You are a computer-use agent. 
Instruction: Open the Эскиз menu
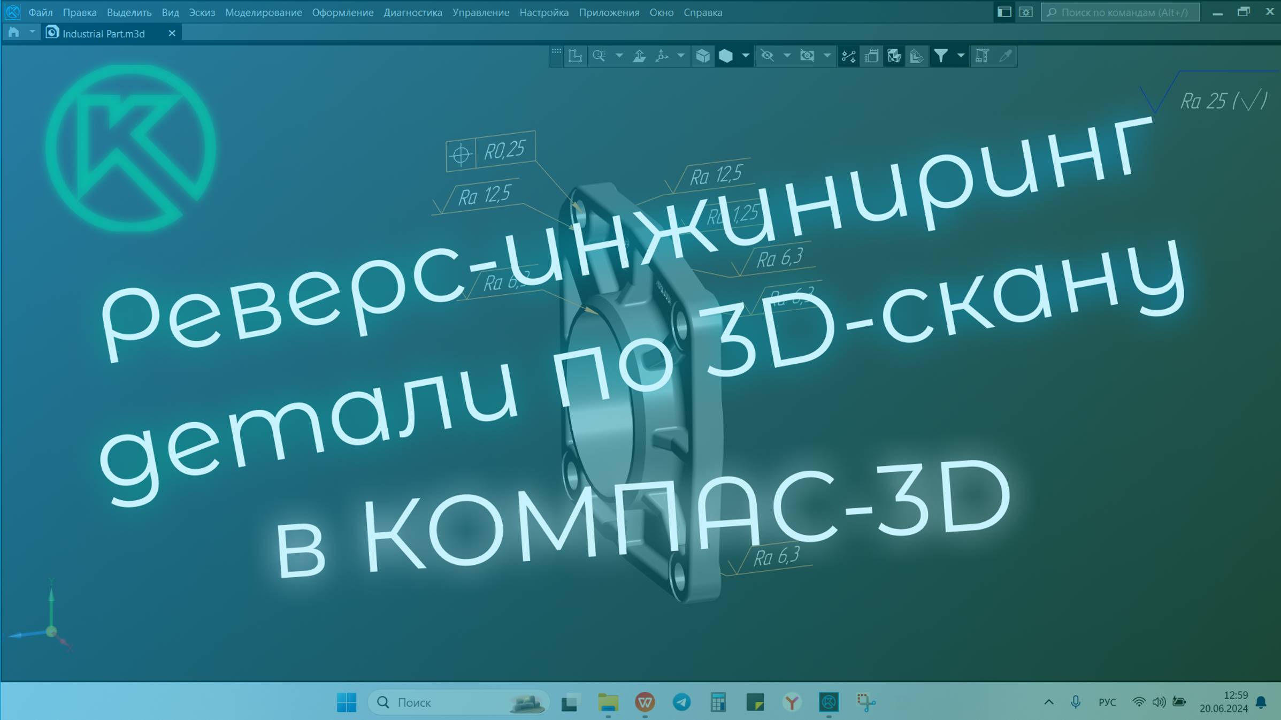pos(202,12)
